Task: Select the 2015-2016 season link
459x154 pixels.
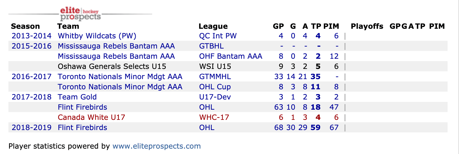Action: point(32,46)
